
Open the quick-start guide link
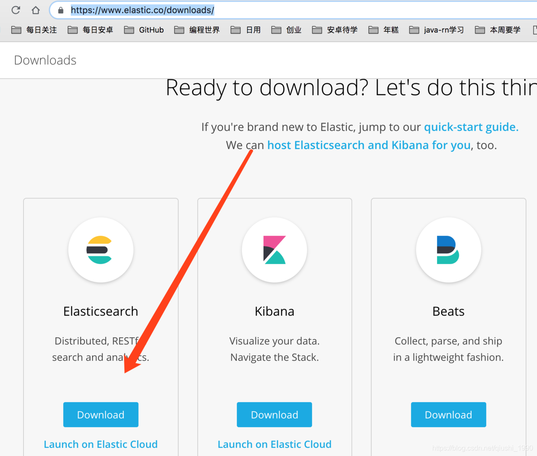[471, 127]
